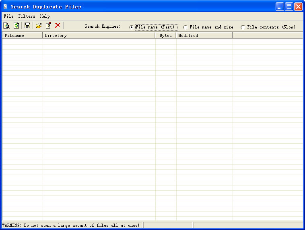Sort results by Directory column header

pos(99,35)
